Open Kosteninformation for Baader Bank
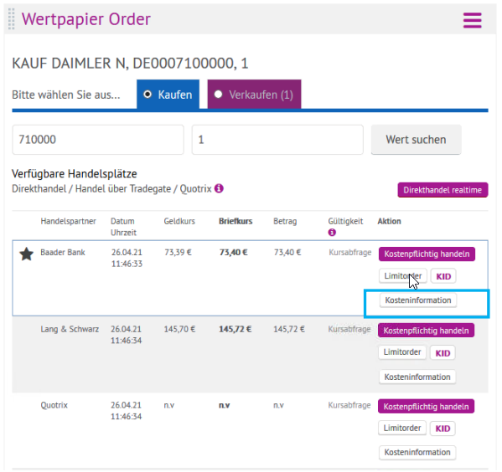 418,300
